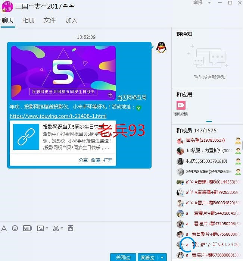Open the GIF sticker panel

click(28, 228)
